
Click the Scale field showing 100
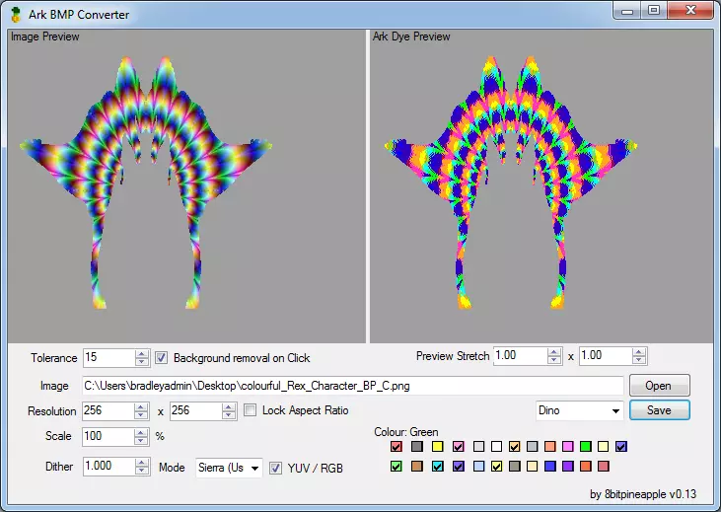click(108, 436)
